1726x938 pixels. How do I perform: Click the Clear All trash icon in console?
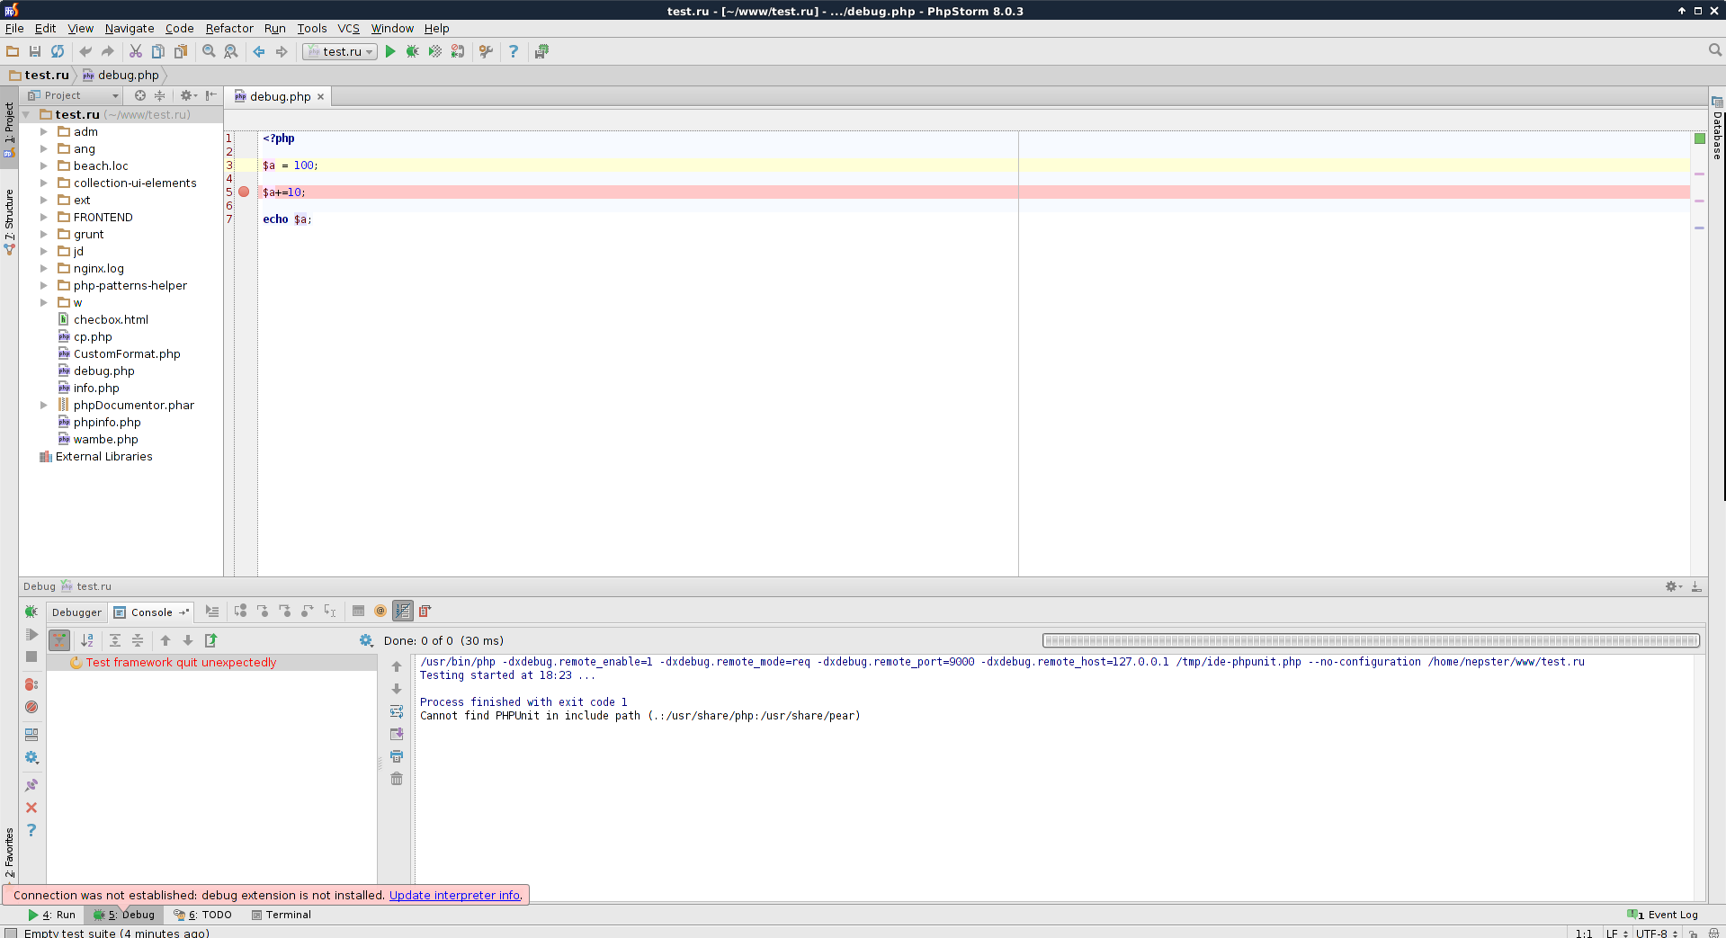pyautogui.click(x=397, y=779)
